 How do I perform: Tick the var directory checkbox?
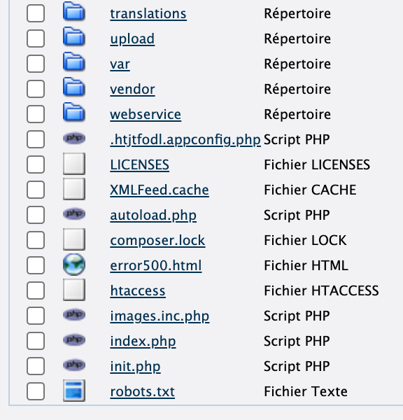[x=36, y=64]
